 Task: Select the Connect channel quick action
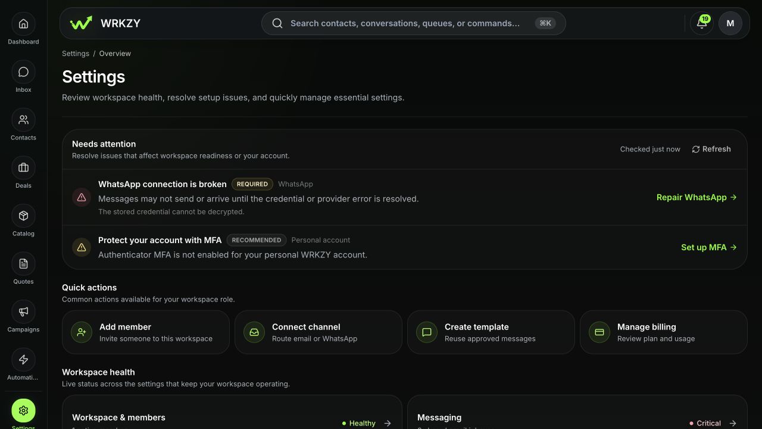(x=318, y=332)
